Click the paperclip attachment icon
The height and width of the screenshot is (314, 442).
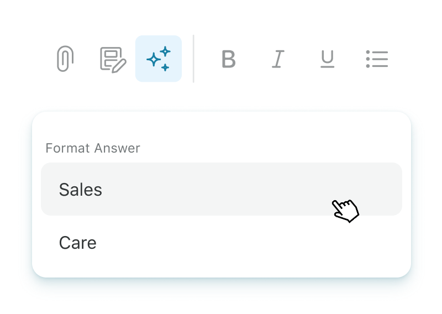[65, 59]
